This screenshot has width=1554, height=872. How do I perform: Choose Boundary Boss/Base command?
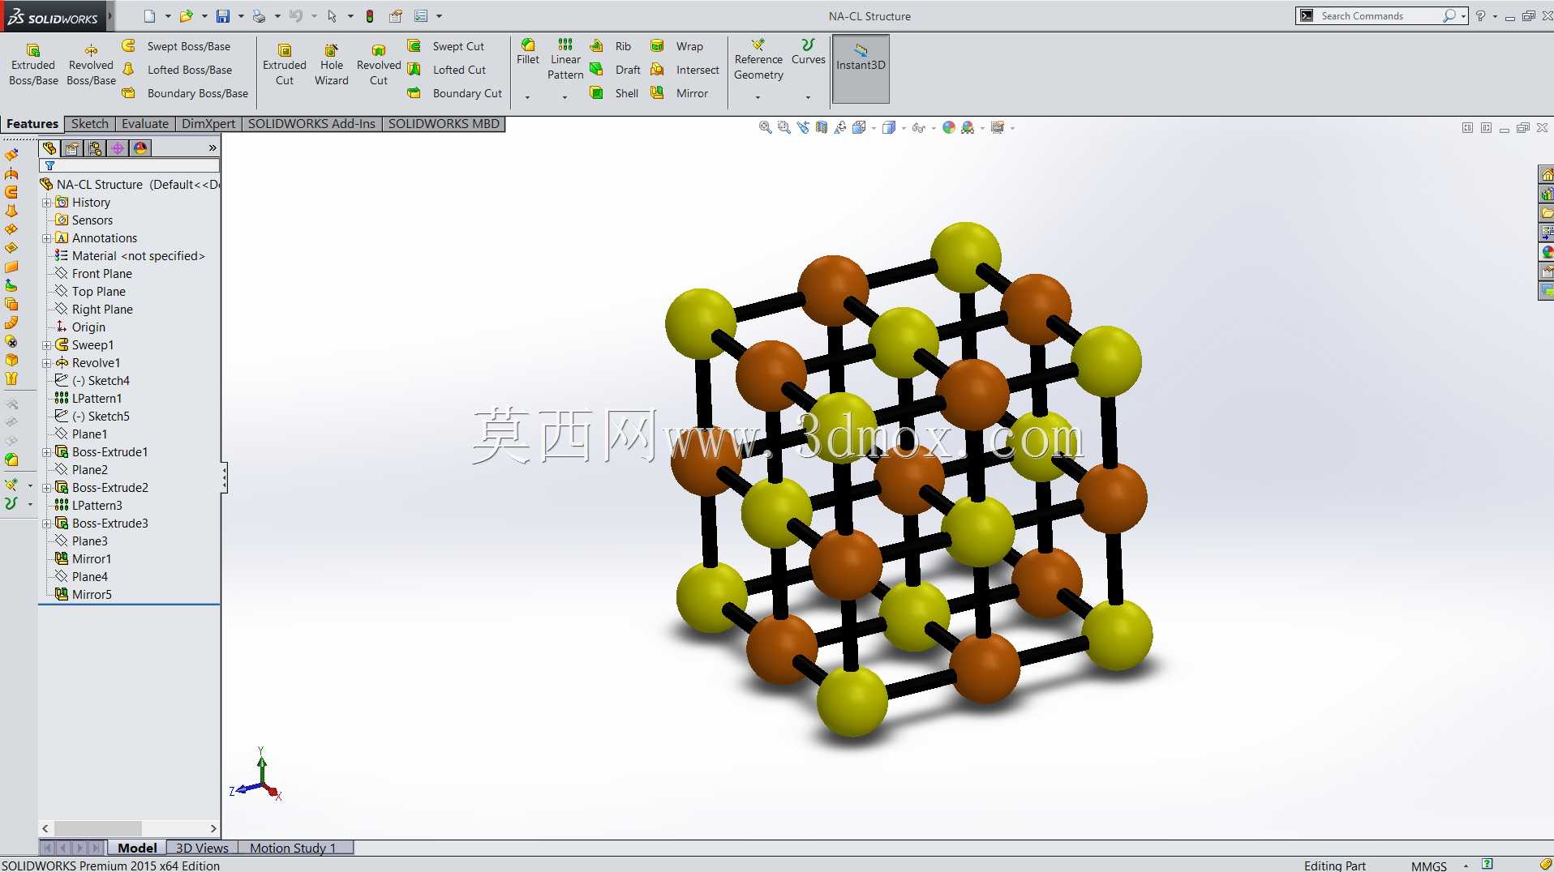(186, 93)
